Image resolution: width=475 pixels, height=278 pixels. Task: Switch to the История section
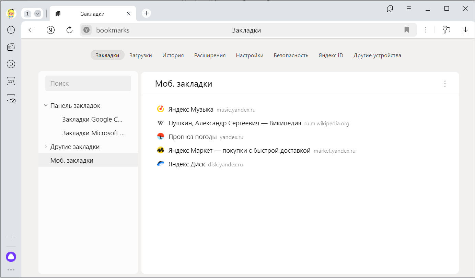(173, 55)
